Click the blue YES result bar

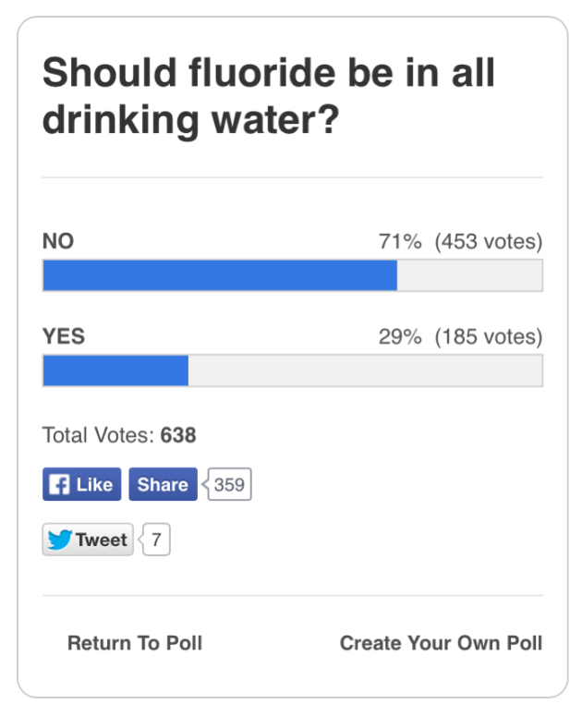pos(115,370)
